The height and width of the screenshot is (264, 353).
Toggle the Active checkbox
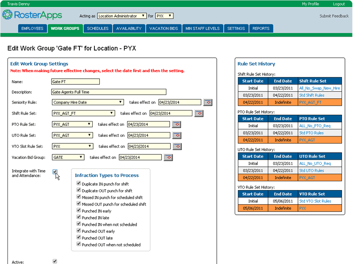[55, 261]
